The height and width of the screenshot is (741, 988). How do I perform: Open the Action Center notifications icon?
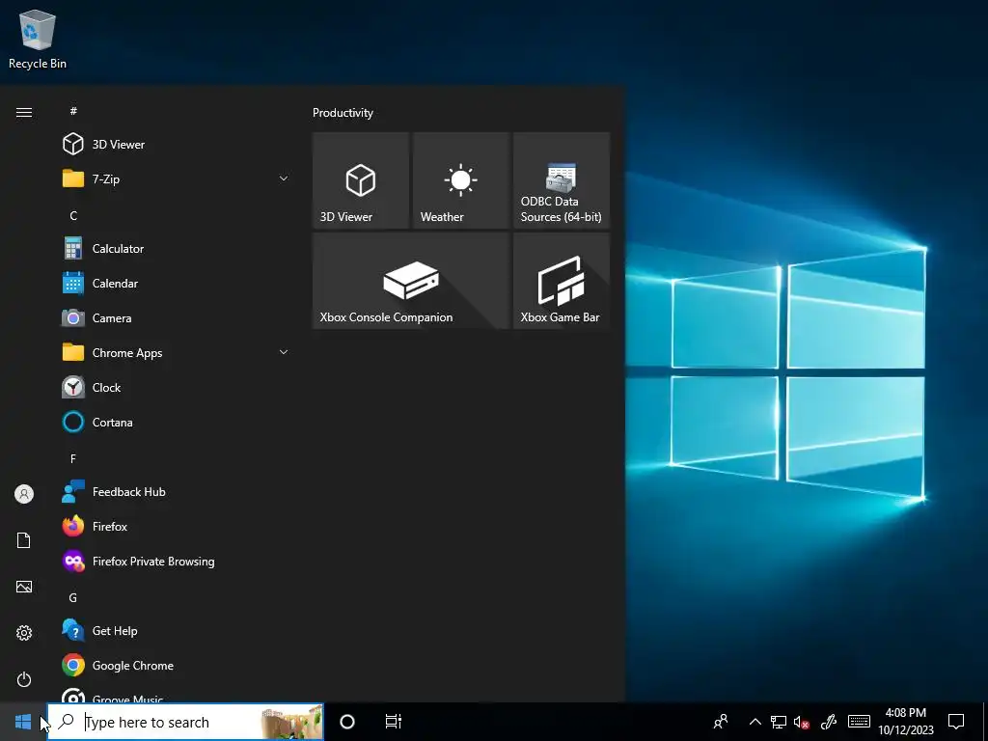pyautogui.click(x=956, y=722)
